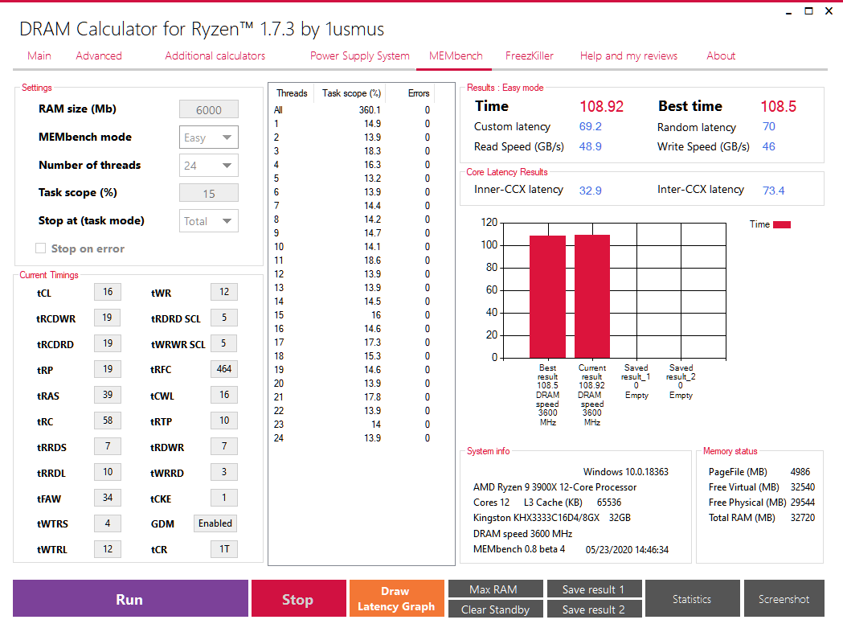Enable the Stop on error checkbox

click(x=39, y=248)
